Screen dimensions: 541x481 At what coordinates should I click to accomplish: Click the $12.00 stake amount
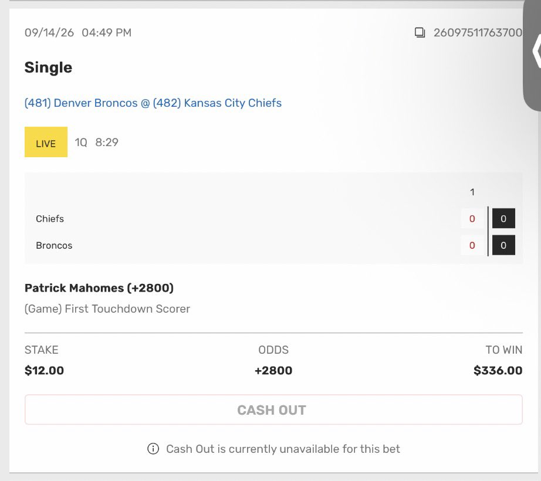[44, 370]
